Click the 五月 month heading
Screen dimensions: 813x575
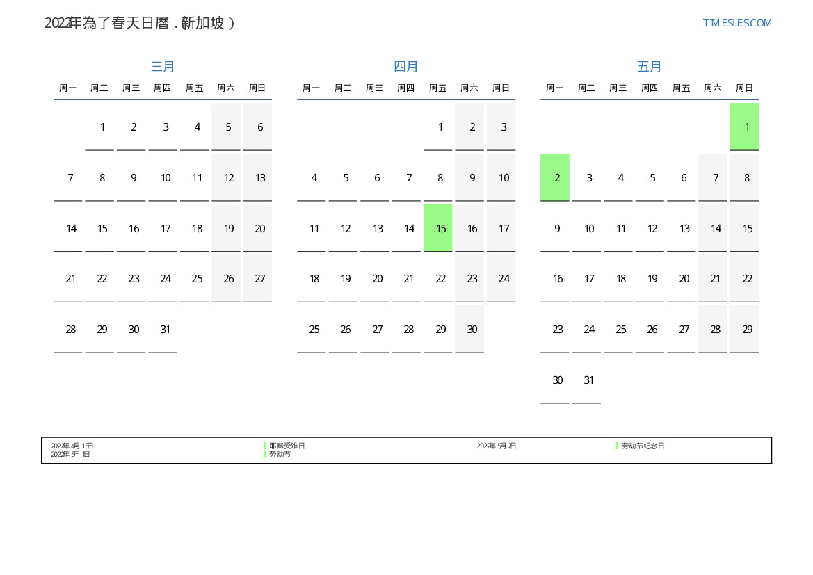click(650, 67)
